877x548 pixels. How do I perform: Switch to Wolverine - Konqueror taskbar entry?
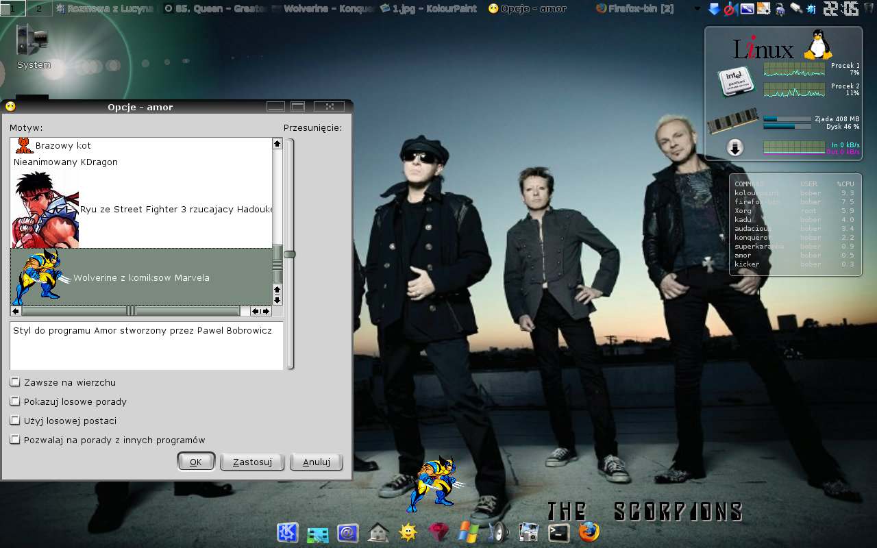(322, 8)
